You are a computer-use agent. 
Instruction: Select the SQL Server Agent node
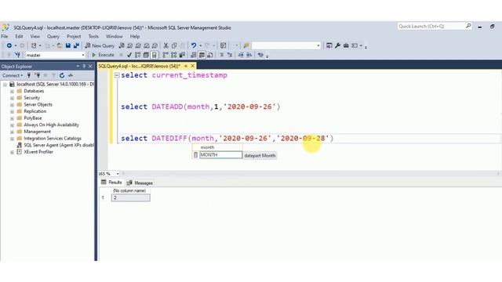[x=59, y=145]
